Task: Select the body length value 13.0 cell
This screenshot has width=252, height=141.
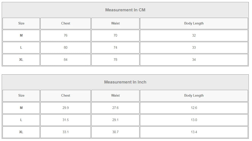Action: click(x=194, y=120)
